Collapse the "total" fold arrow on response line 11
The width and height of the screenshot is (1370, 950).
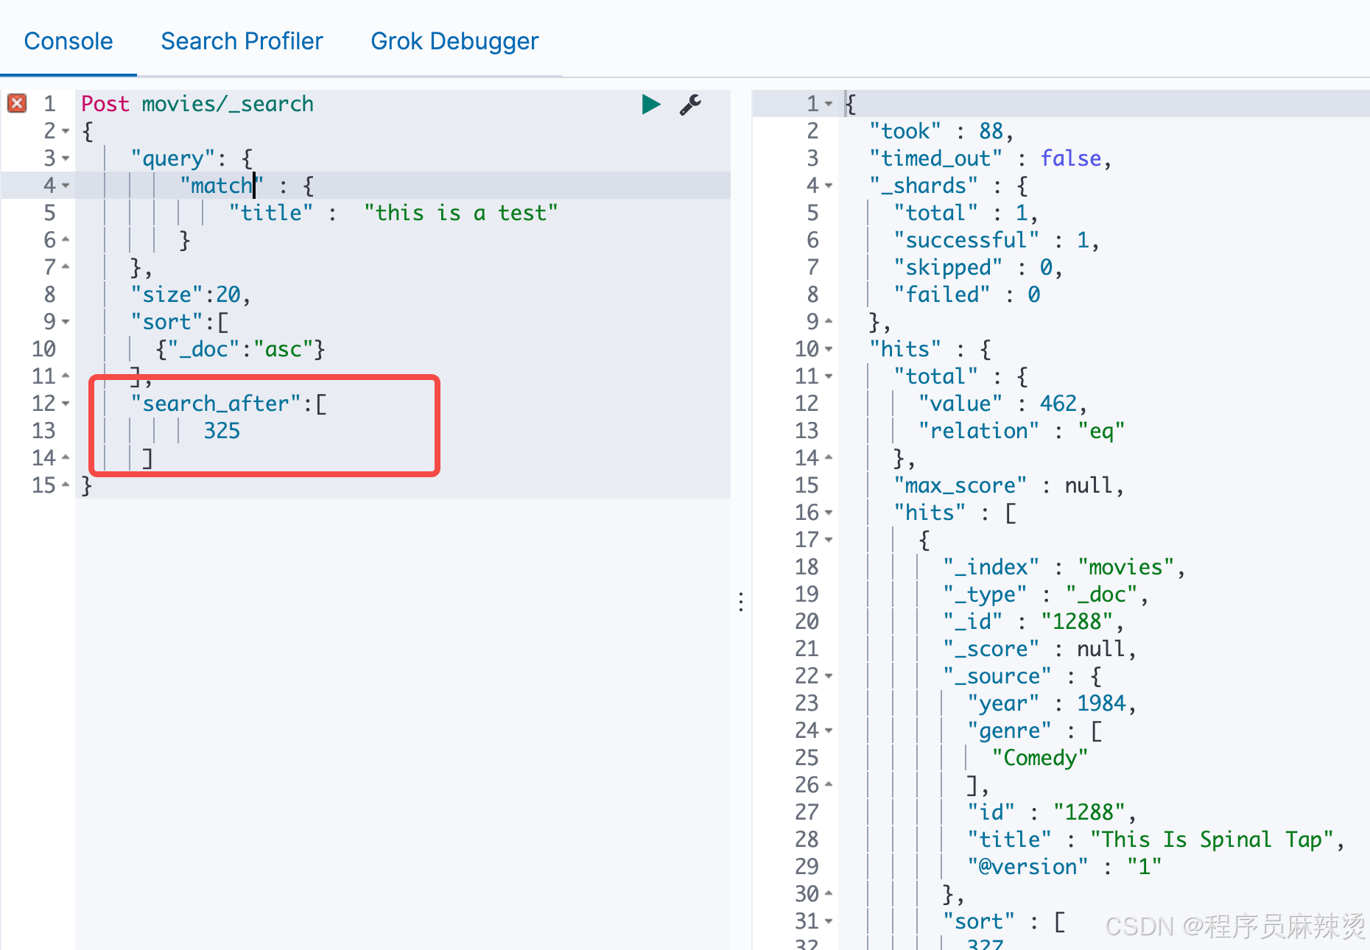click(829, 376)
